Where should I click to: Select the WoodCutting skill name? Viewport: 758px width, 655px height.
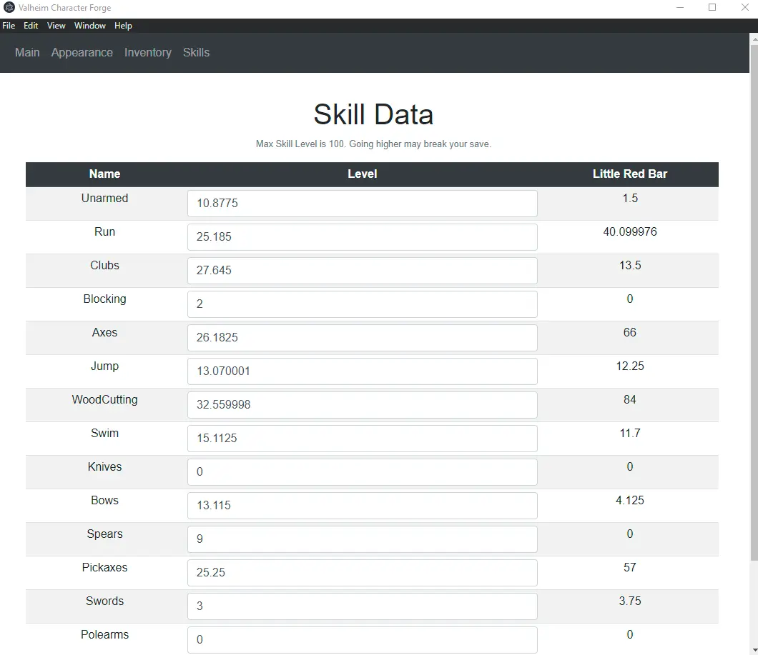[105, 399]
